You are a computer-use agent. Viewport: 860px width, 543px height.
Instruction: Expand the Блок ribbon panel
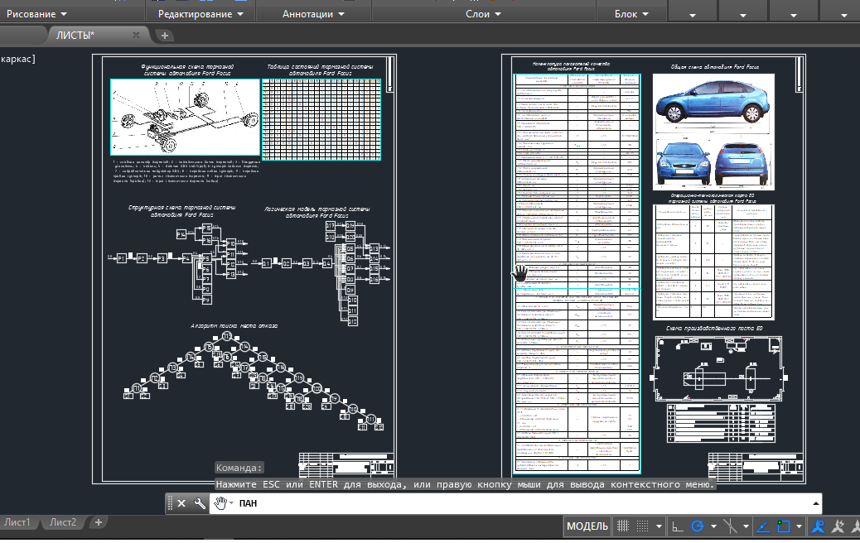[x=631, y=14]
